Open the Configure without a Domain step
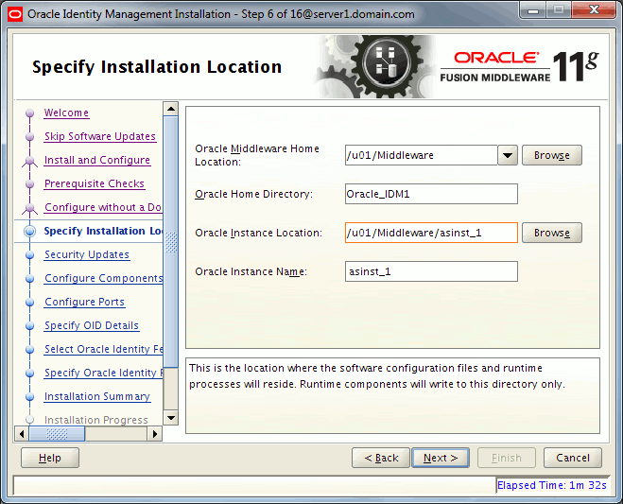 point(103,207)
